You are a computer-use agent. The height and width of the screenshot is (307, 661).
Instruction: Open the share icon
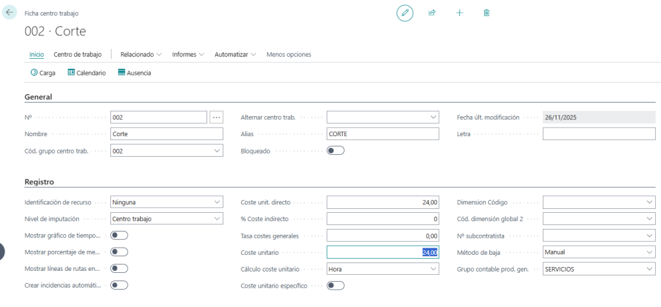tap(432, 13)
